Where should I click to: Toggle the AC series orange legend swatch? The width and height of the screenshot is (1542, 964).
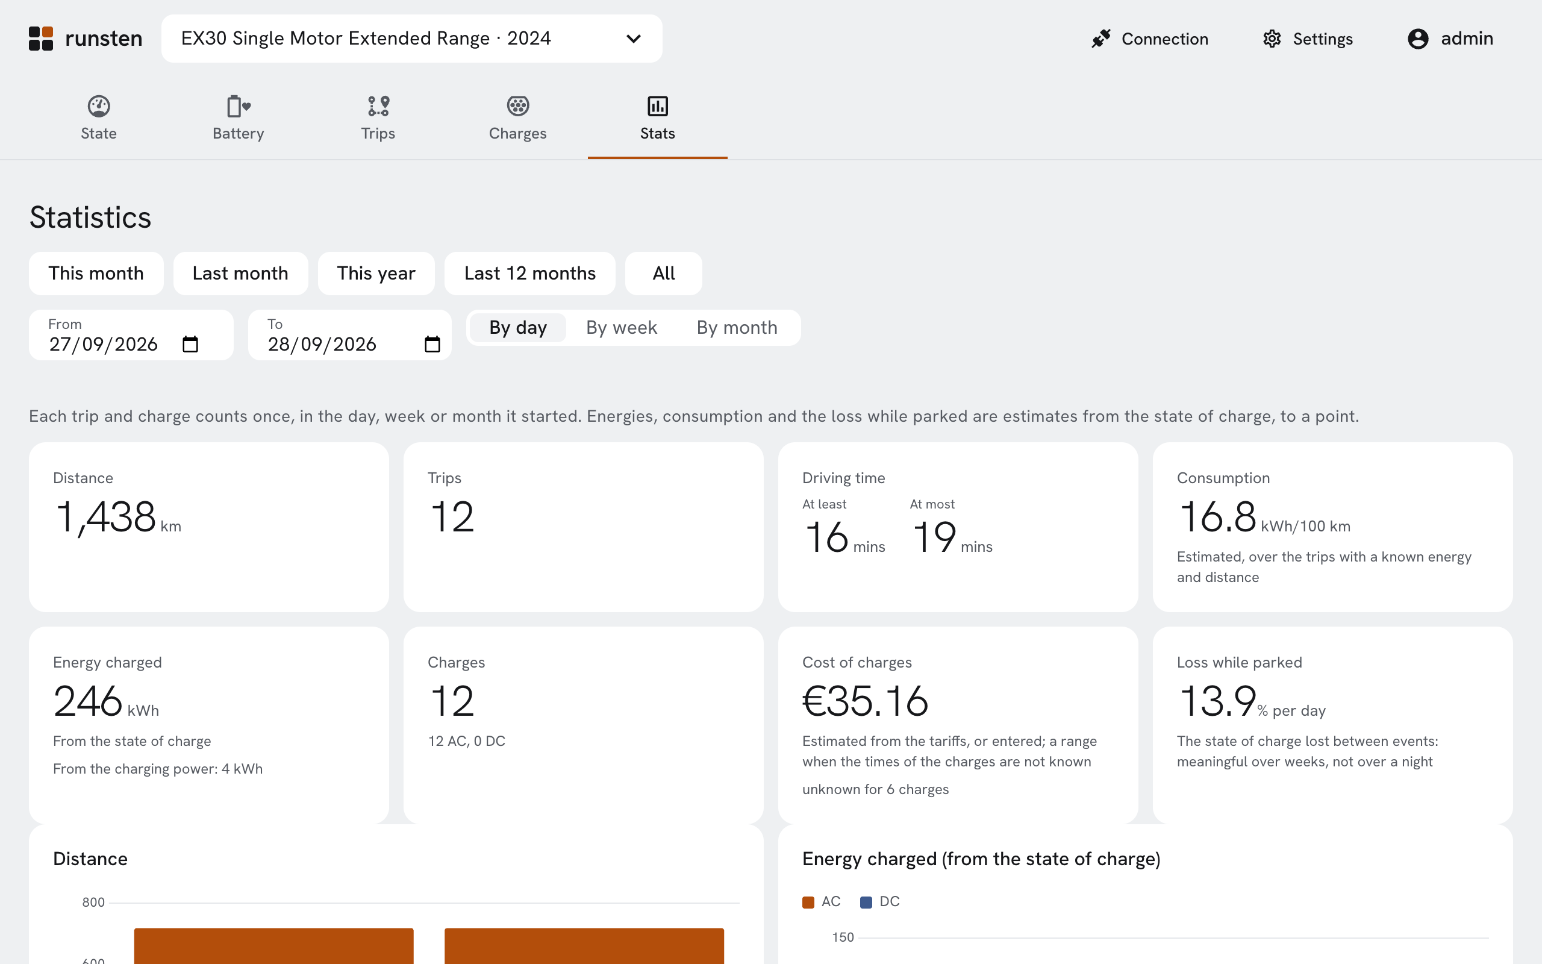808,902
